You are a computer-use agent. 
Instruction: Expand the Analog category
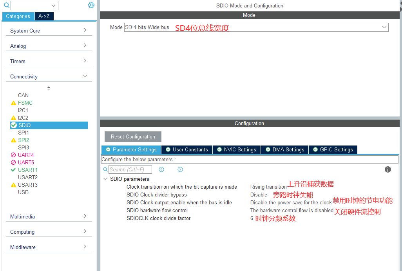click(x=49, y=46)
